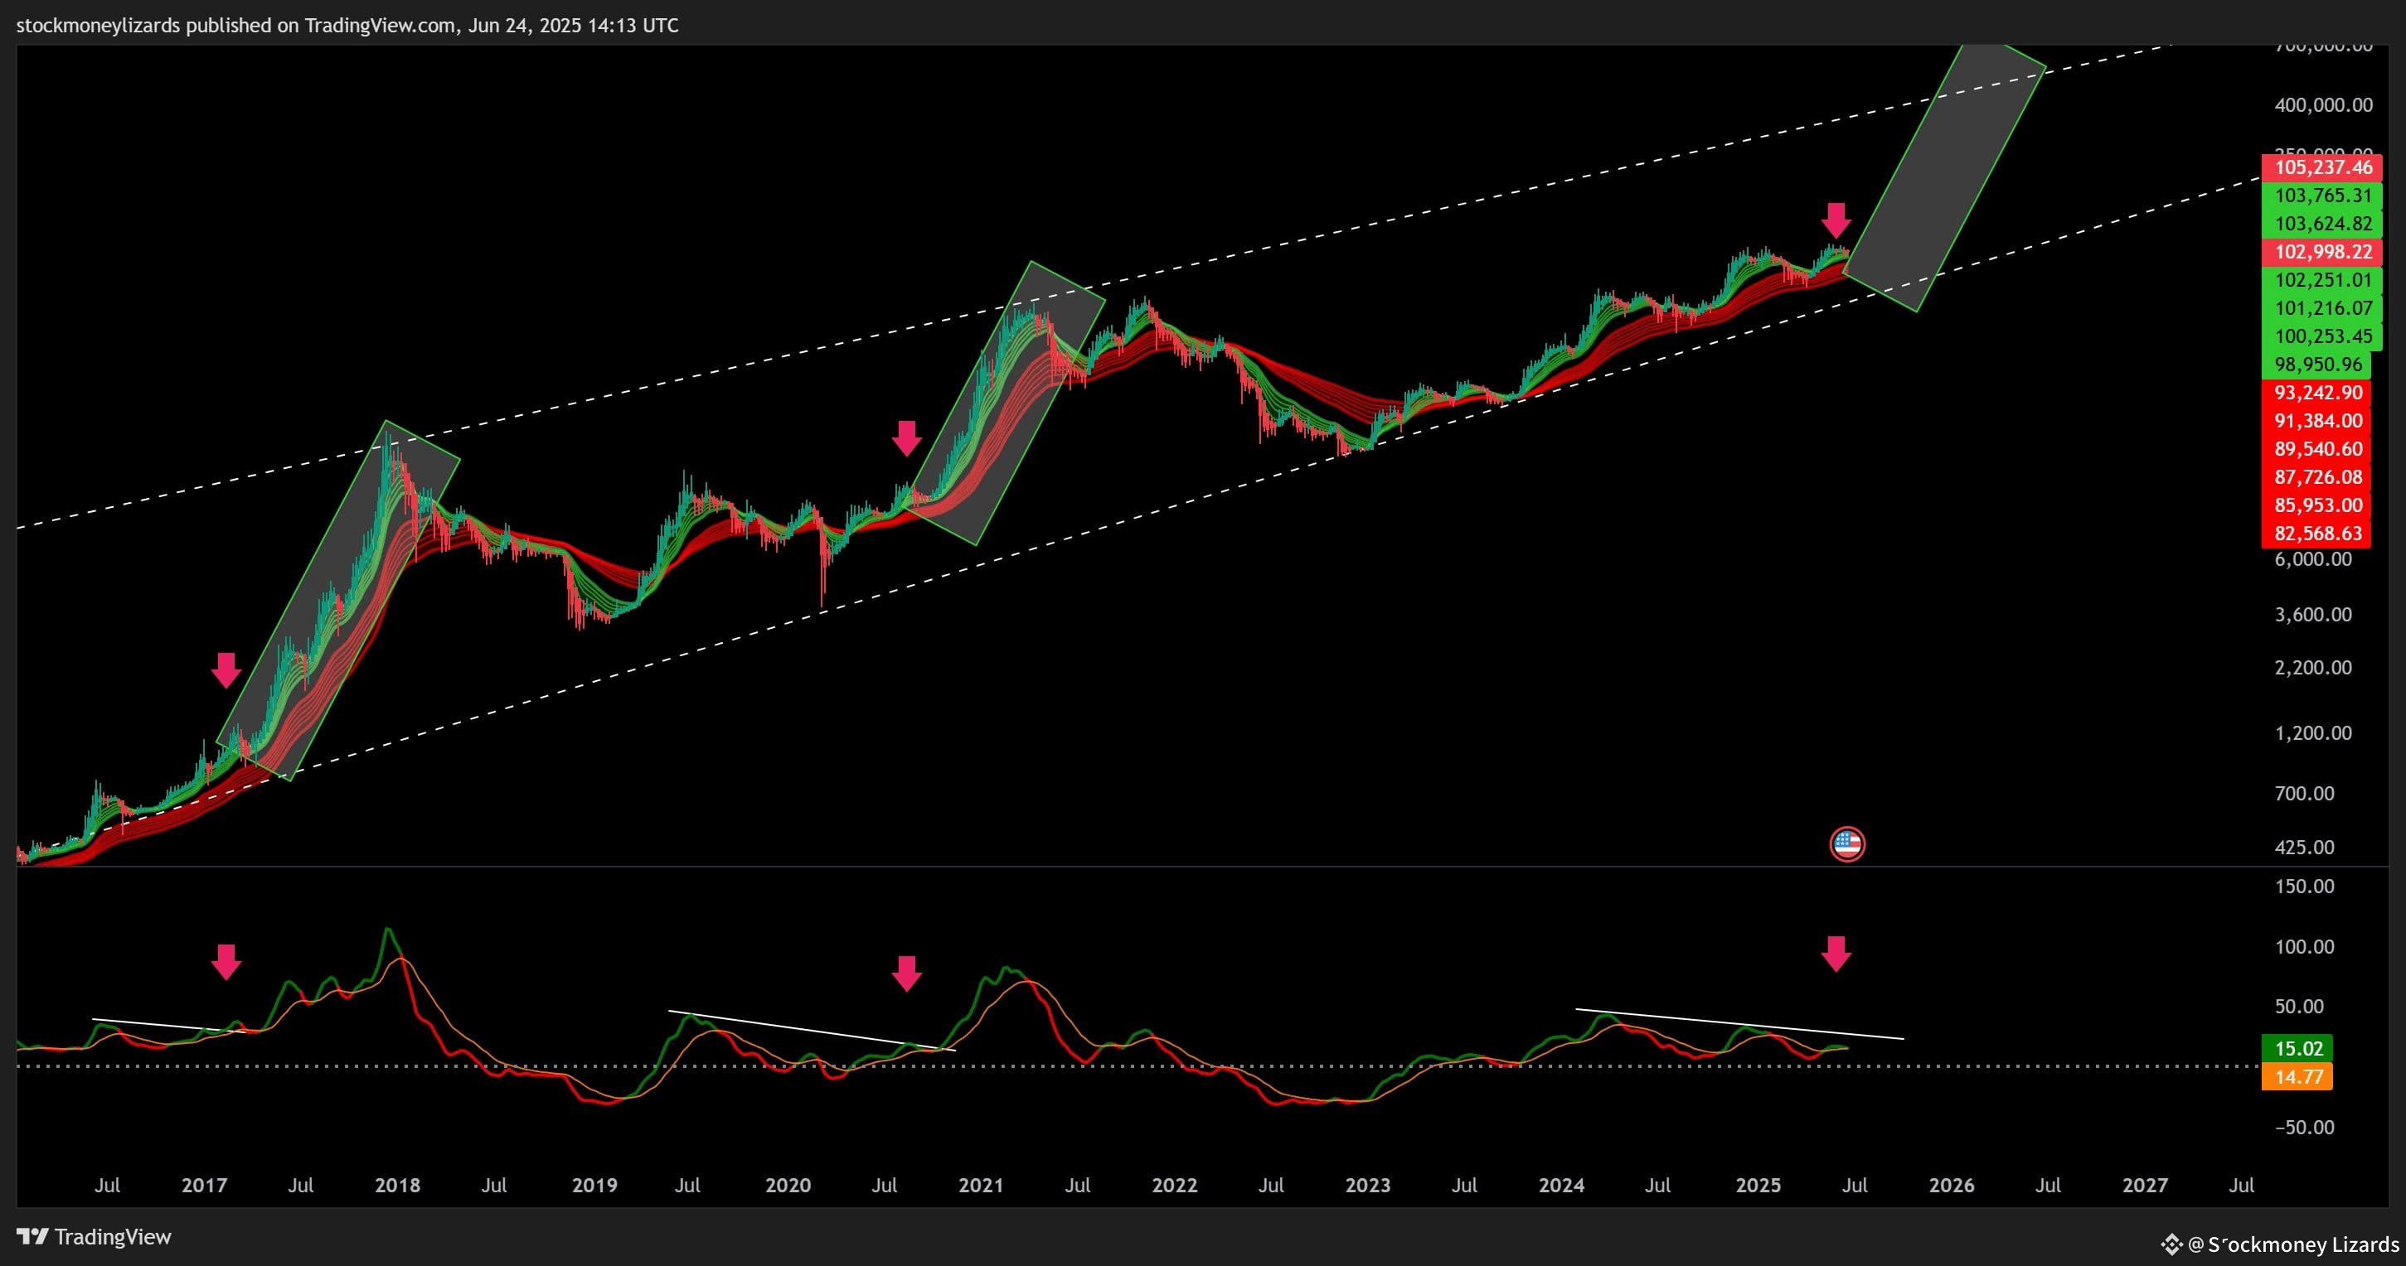Image resolution: width=2406 pixels, height=1266 pixels.
Task: Click the 85,953.00 price label
Action: (x=2317, y=505)
